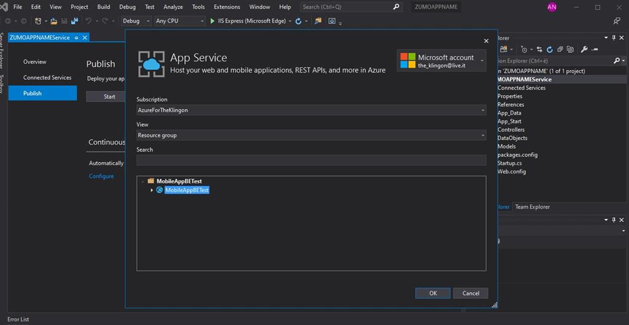The height and width of the screenshot is (325, 629).
Task: Switch to the Team Explorer tab
Action: click(533, 207)
